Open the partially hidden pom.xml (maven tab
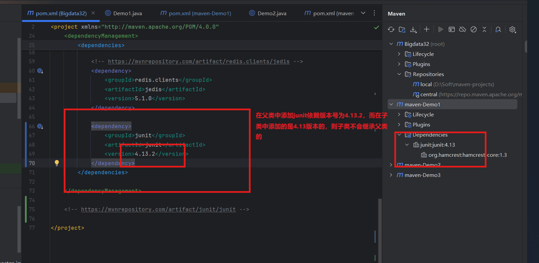The height and width of the screenshot is (263, 539). [x=329, y=13]
